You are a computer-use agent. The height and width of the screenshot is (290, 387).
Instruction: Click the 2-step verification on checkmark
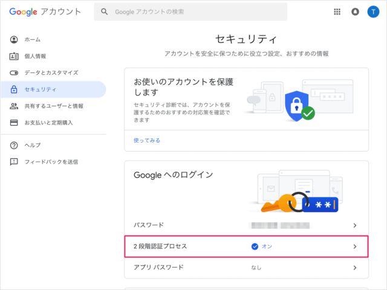255,246
